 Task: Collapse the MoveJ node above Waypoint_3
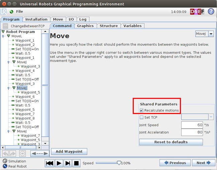14,62
